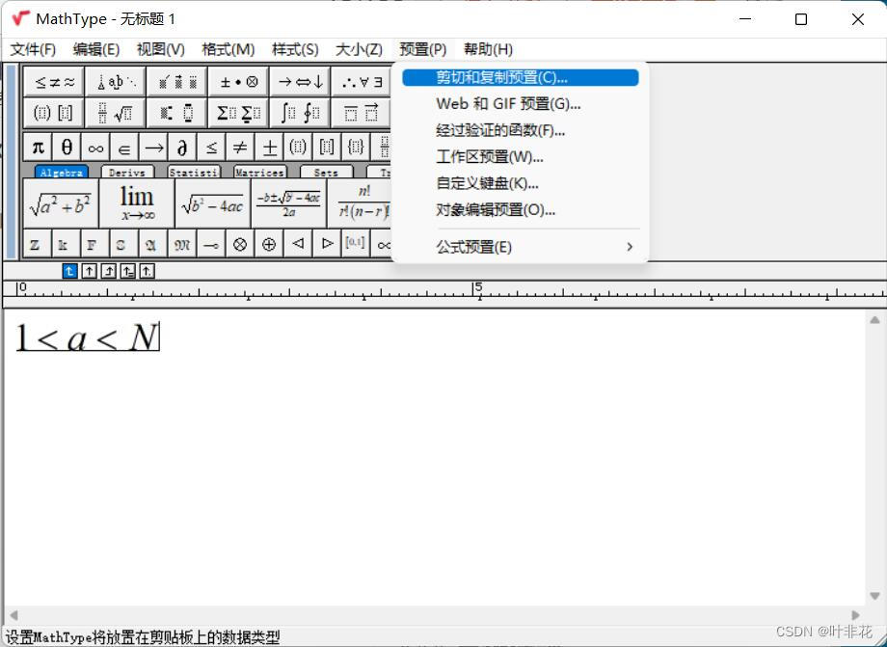887x647 pixels.
Task: Open the 编辑(E) menu
Action: tap(96, 50)
